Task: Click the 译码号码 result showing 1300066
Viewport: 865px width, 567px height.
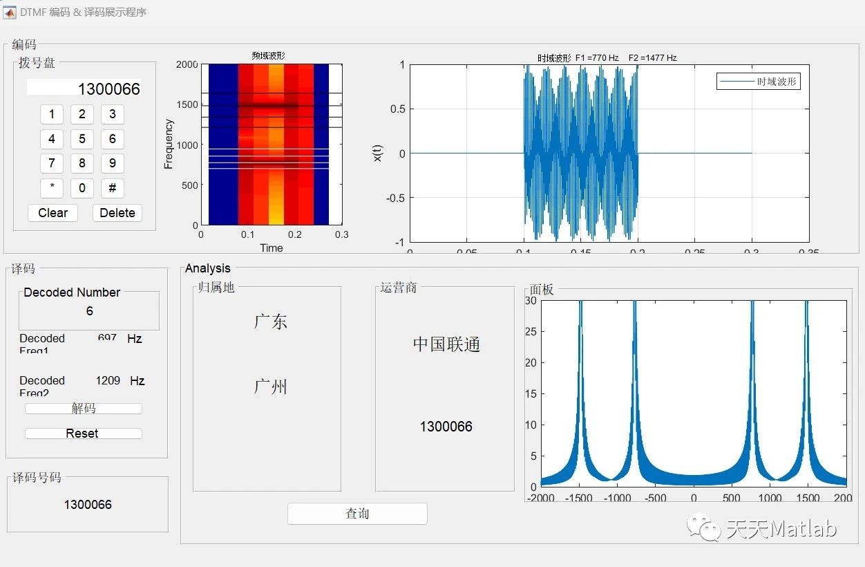Action: (x=88, y=505)
